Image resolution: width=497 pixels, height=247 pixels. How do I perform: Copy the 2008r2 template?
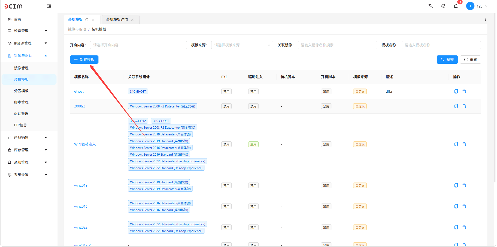pyautogui.click(x=456, y=106)
